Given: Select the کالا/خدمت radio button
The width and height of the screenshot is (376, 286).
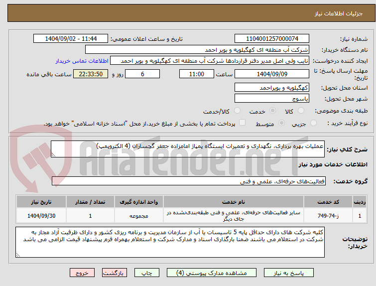Looking at the screenshot, I should coord(237,111).
